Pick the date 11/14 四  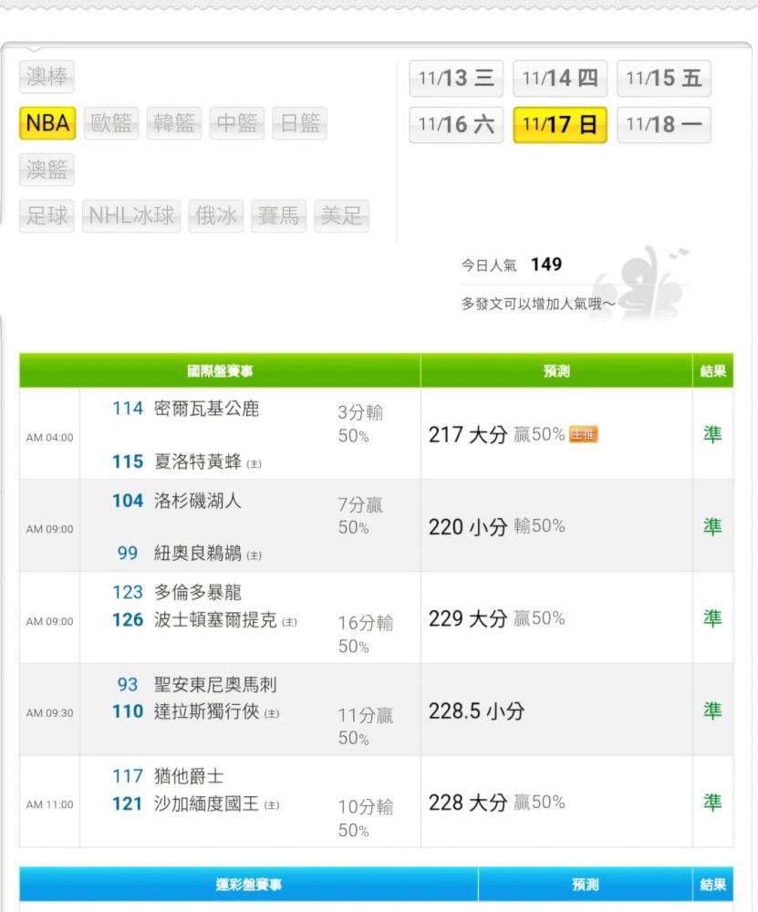click(x=560, y=78)
